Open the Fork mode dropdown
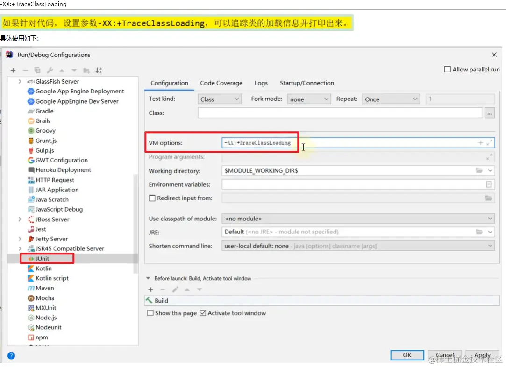 tap(309, 99)
